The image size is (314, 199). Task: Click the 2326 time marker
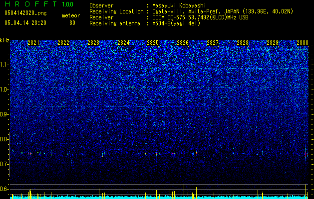coord(183,43)
